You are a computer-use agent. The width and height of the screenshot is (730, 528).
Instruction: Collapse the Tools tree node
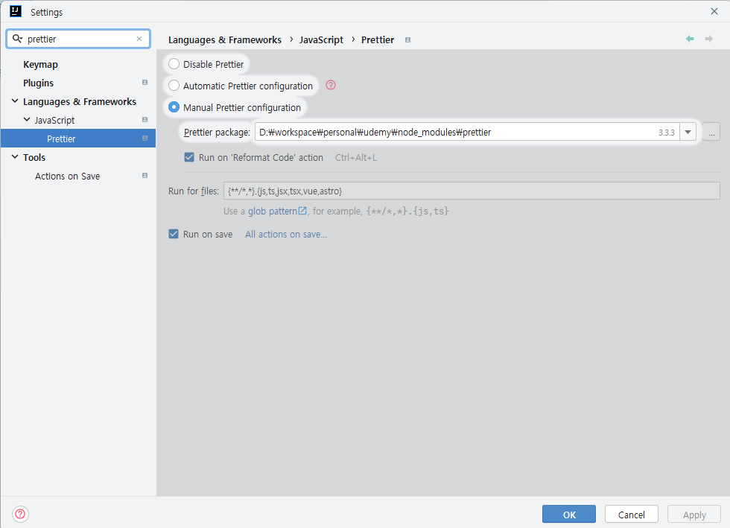point(15,157)
